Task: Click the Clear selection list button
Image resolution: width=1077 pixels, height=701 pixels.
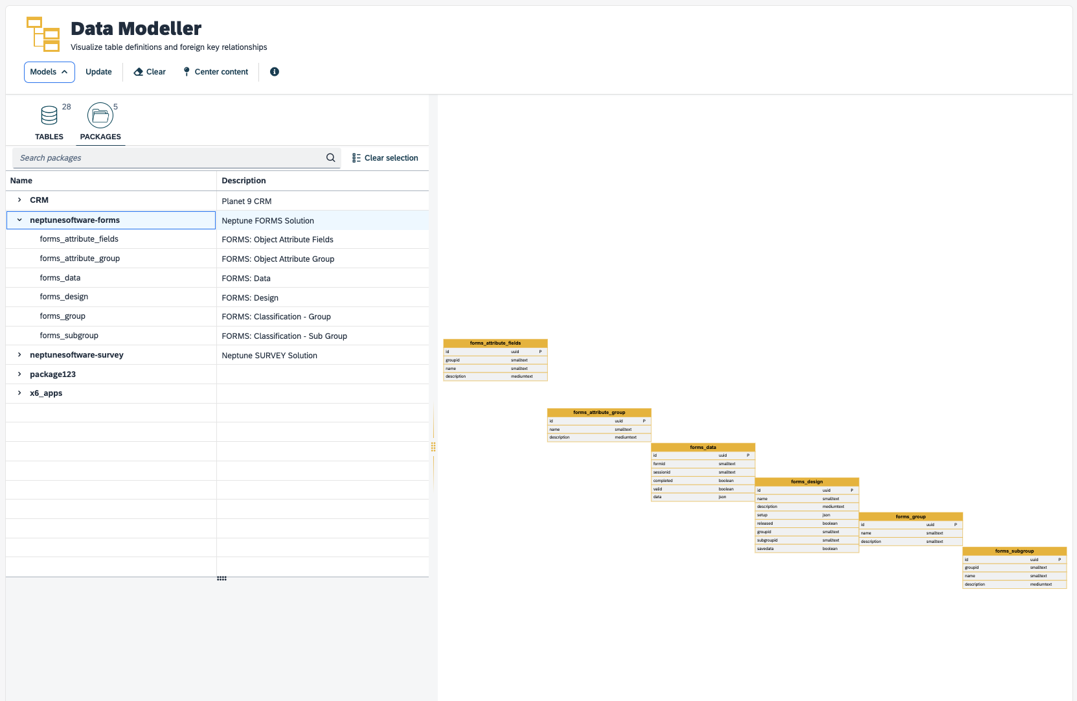Action: click(x=385, y=158)
